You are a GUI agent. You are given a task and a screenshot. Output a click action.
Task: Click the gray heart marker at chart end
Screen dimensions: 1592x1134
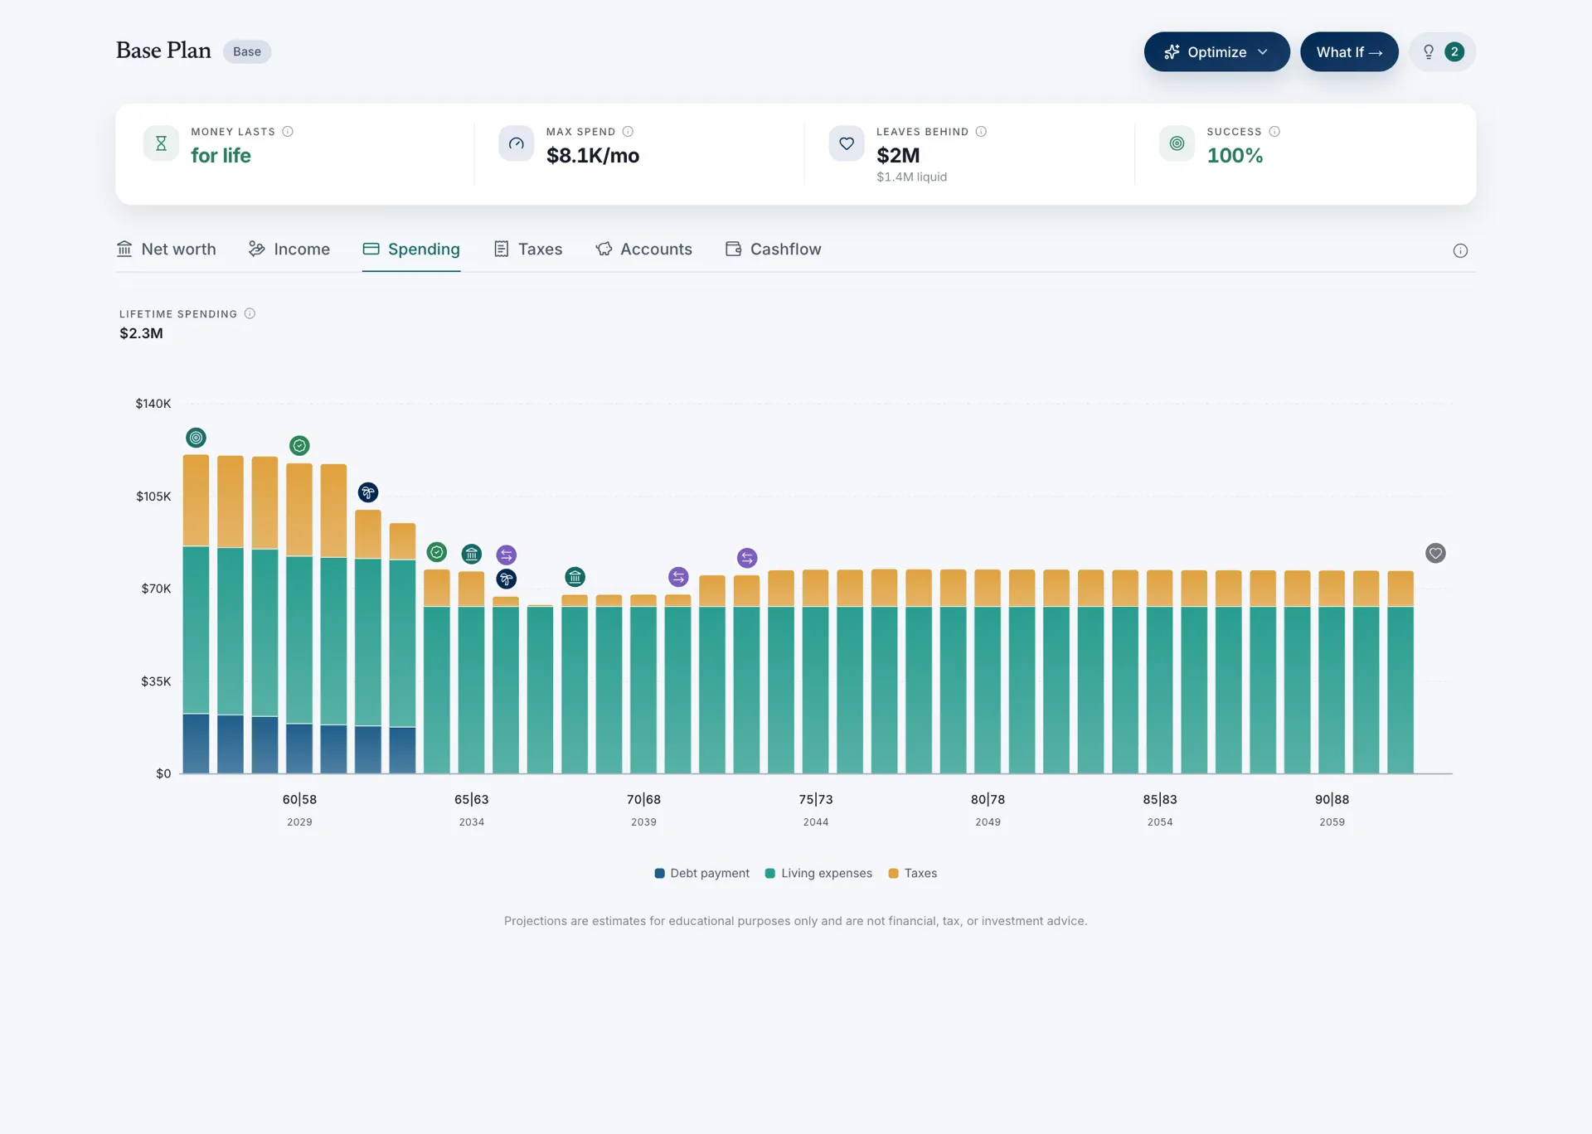tap(1435, 553)
